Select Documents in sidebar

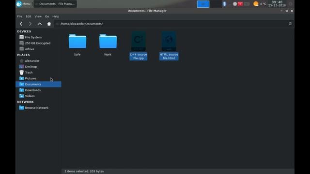[x=38, y=84]
